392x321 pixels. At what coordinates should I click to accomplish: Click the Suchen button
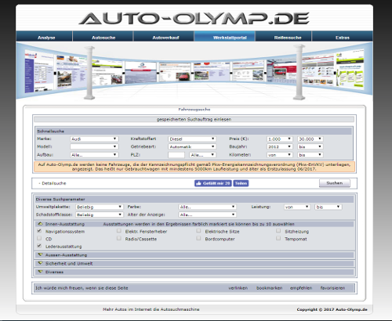335,183
